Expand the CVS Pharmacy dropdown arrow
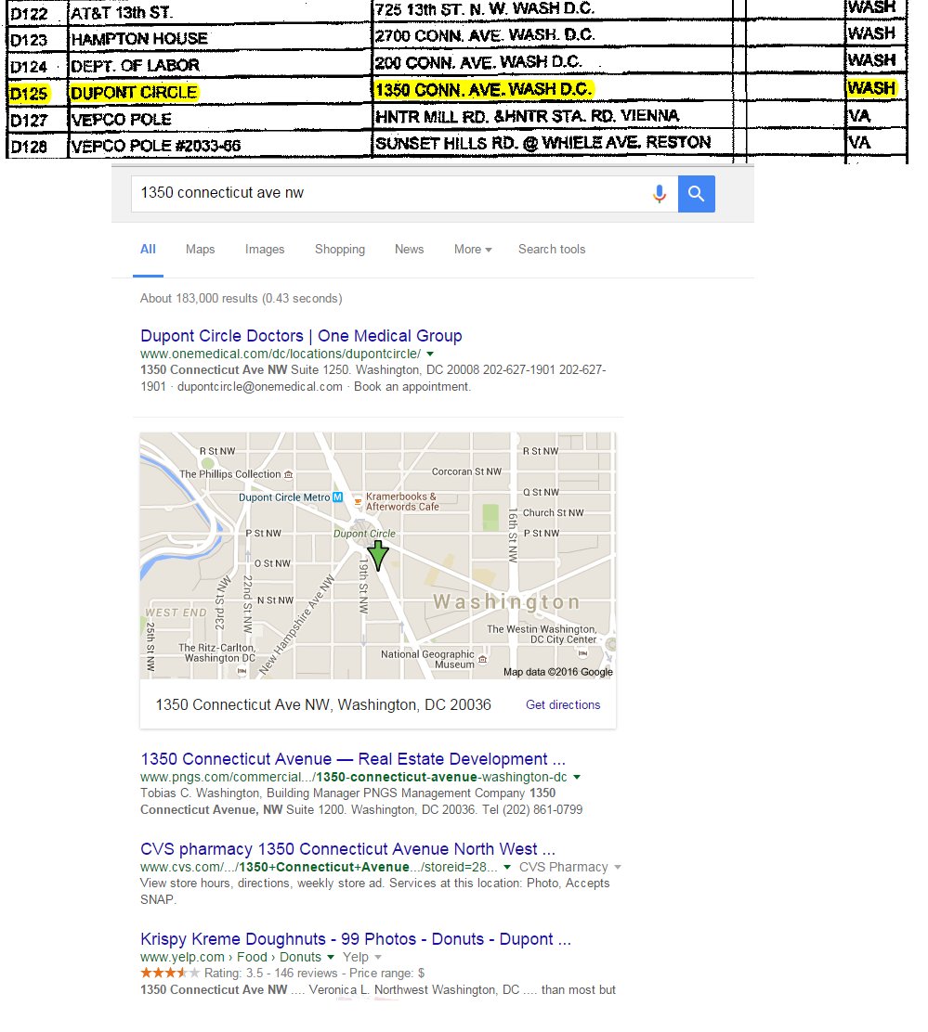The height and width of the screenshot is (1032, 928). 618,868
